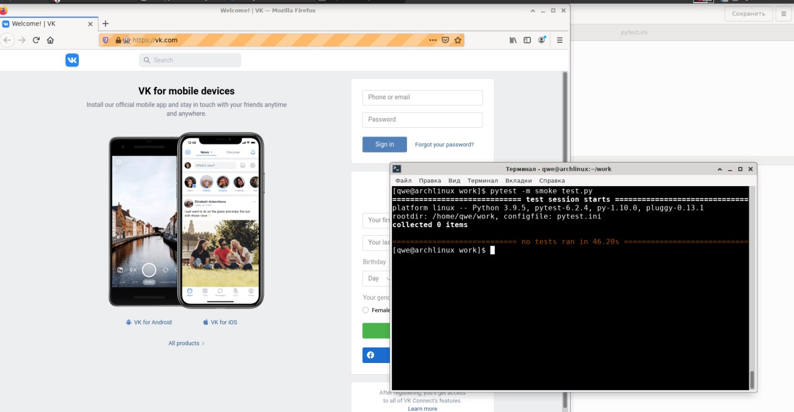The image size is (794, 412).
Task: Click the Facebook icon button on the VK page
Action: (370, 355)
